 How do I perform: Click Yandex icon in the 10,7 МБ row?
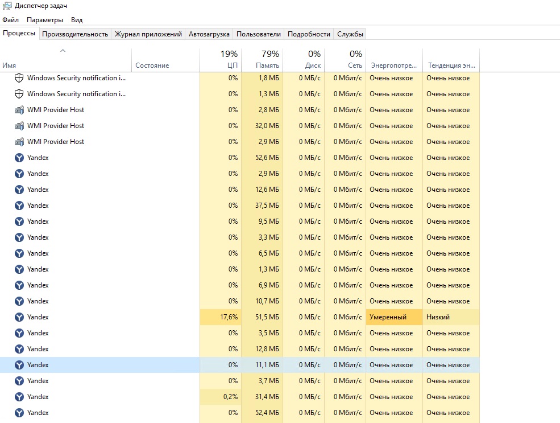(x=19, y=301)
